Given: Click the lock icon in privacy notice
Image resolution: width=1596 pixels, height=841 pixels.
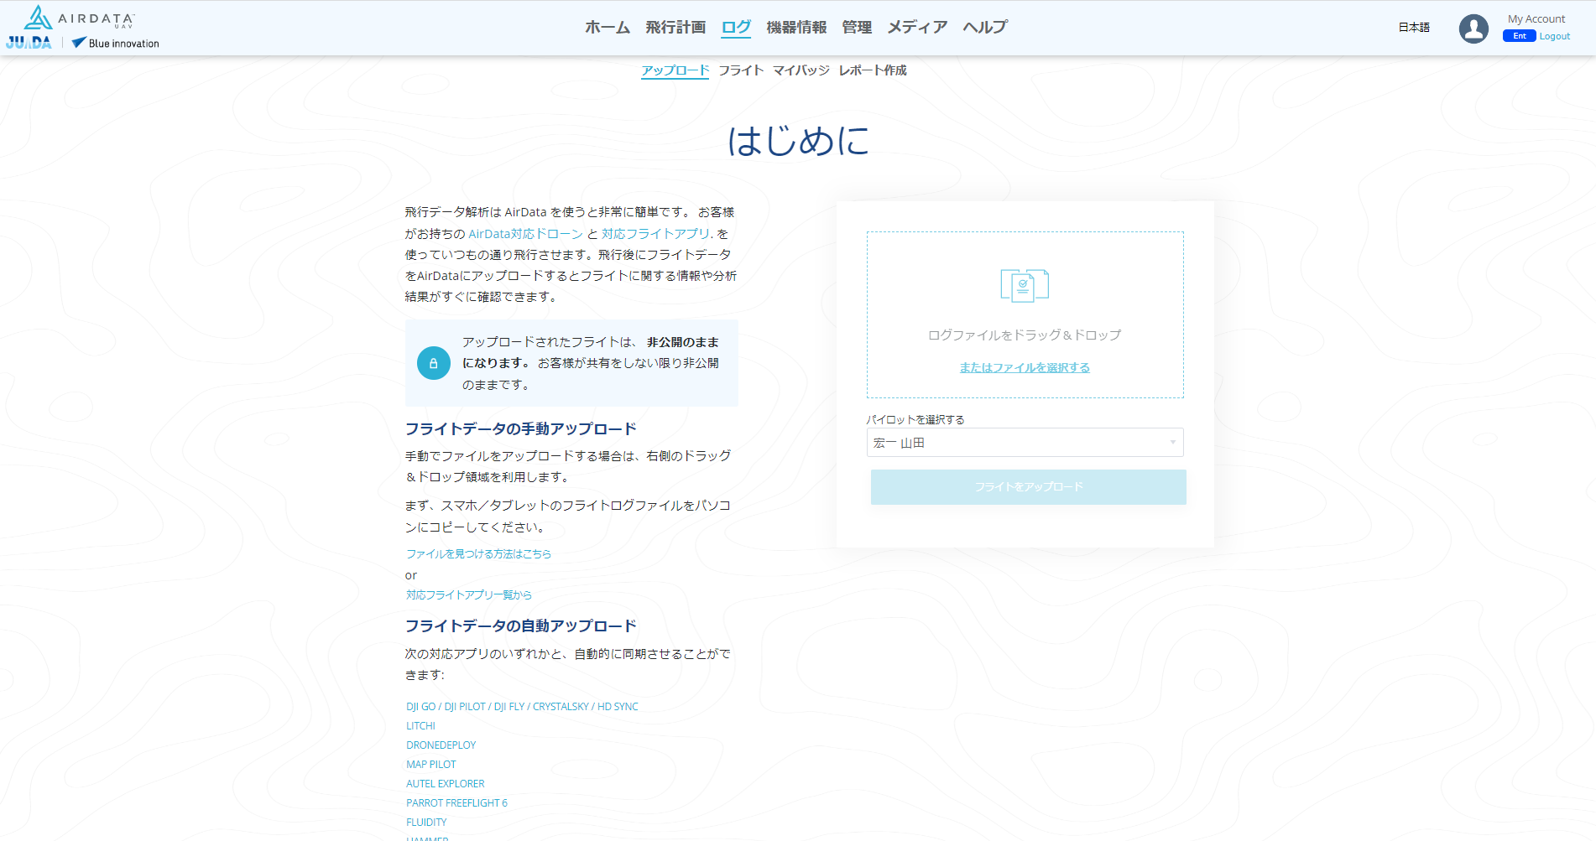Looking at the screenshot, I should pyautogui.click(x=434, y=363).
